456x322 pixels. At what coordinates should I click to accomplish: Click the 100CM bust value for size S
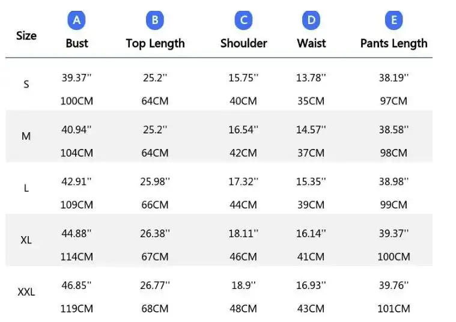pos(77,101)
